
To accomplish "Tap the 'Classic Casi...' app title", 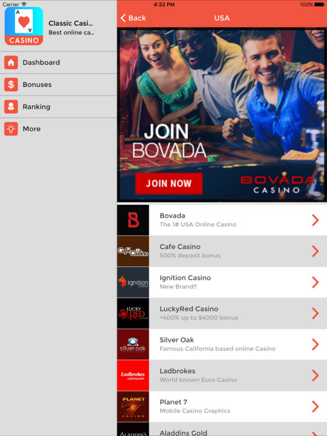I will (x=70, y=23).
